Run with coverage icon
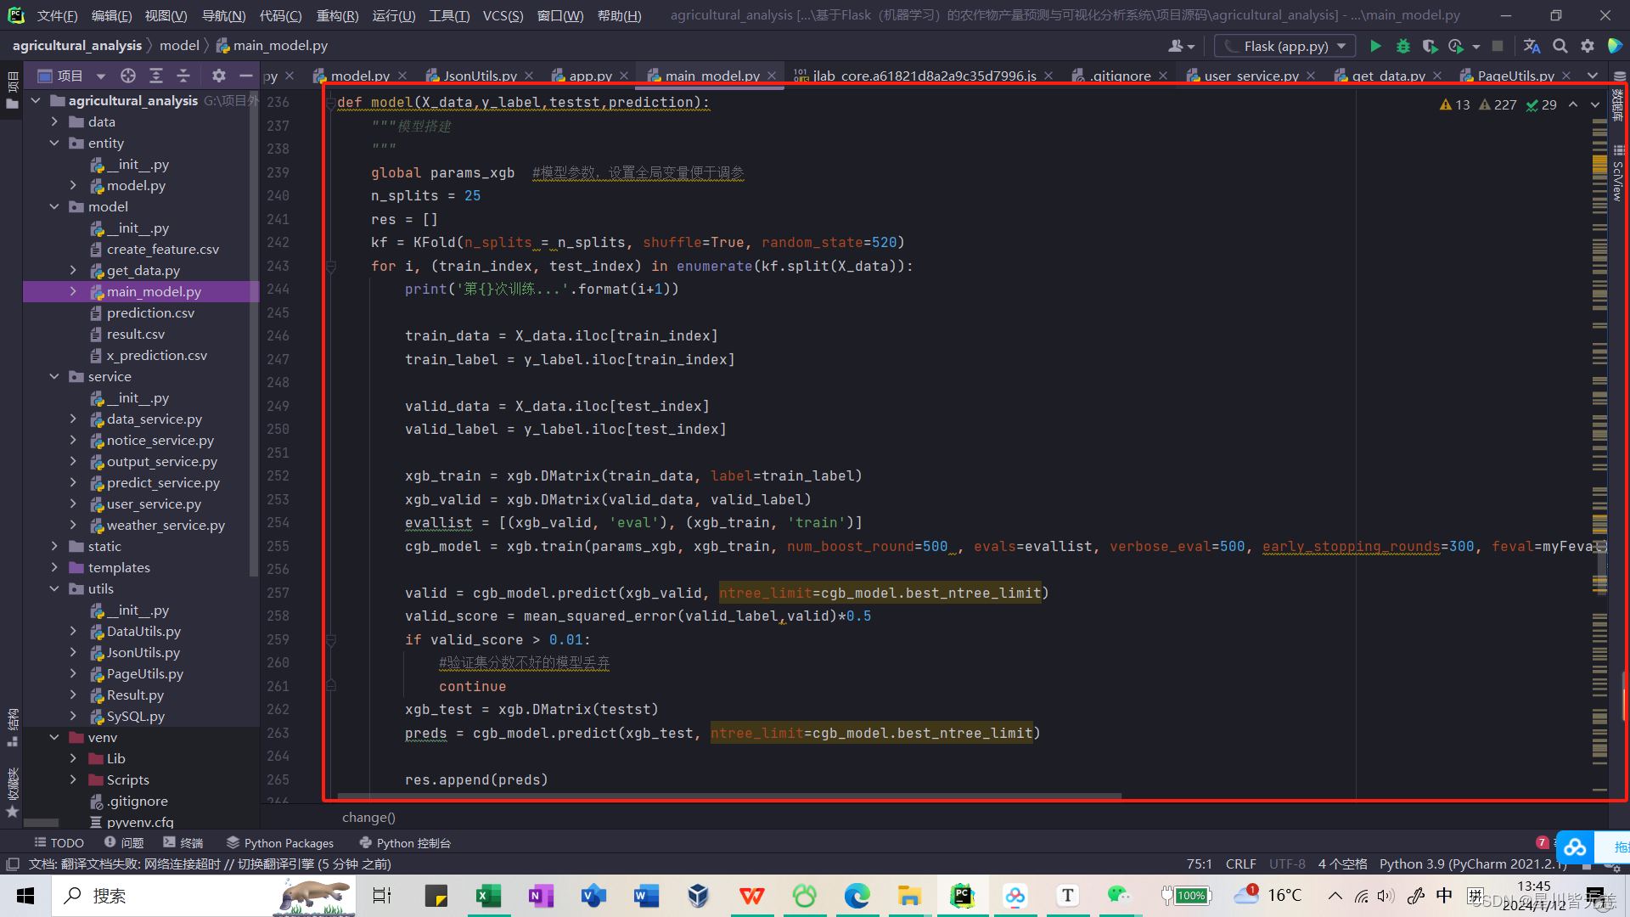Viewport: 1630px width, 917px height. tap(1430, 46)
